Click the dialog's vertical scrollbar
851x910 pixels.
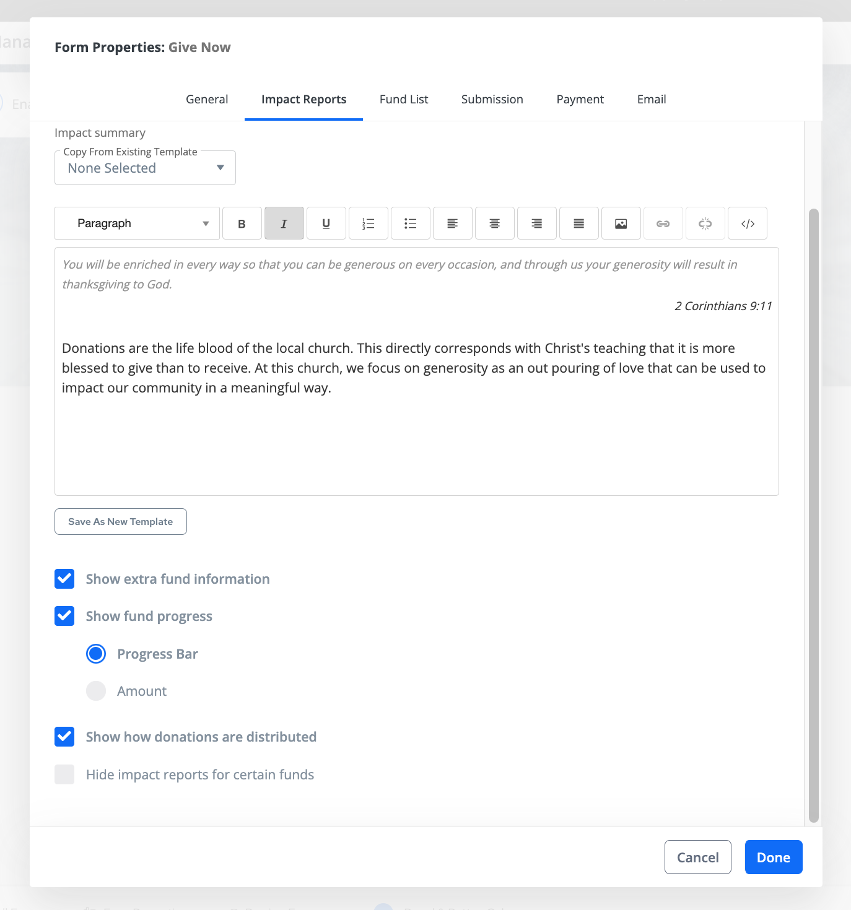pyautogui.click(x=814, y=514)
